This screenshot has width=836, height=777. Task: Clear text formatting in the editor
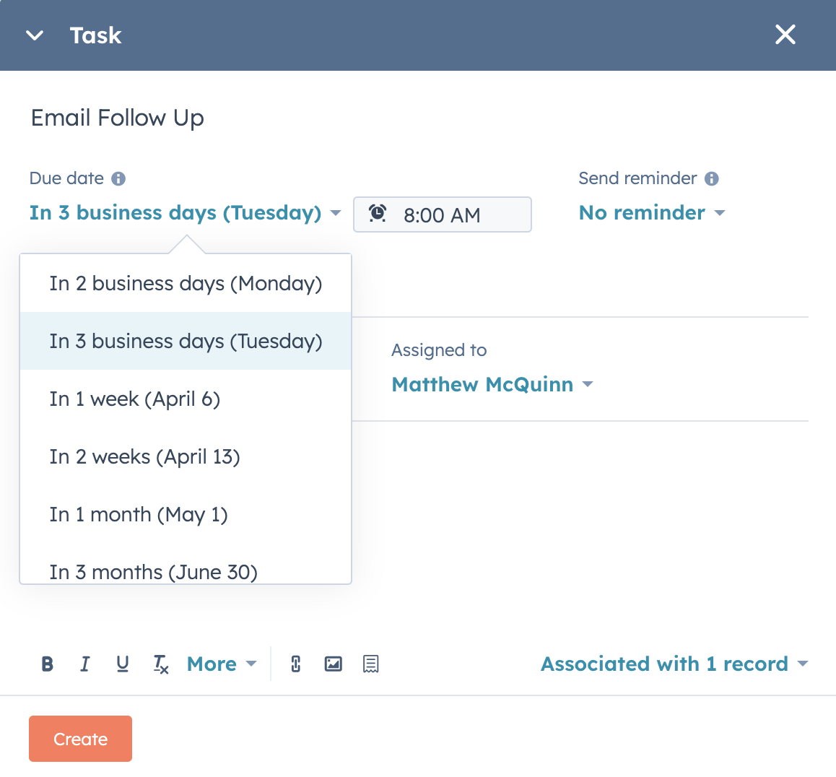coord(160,664)
